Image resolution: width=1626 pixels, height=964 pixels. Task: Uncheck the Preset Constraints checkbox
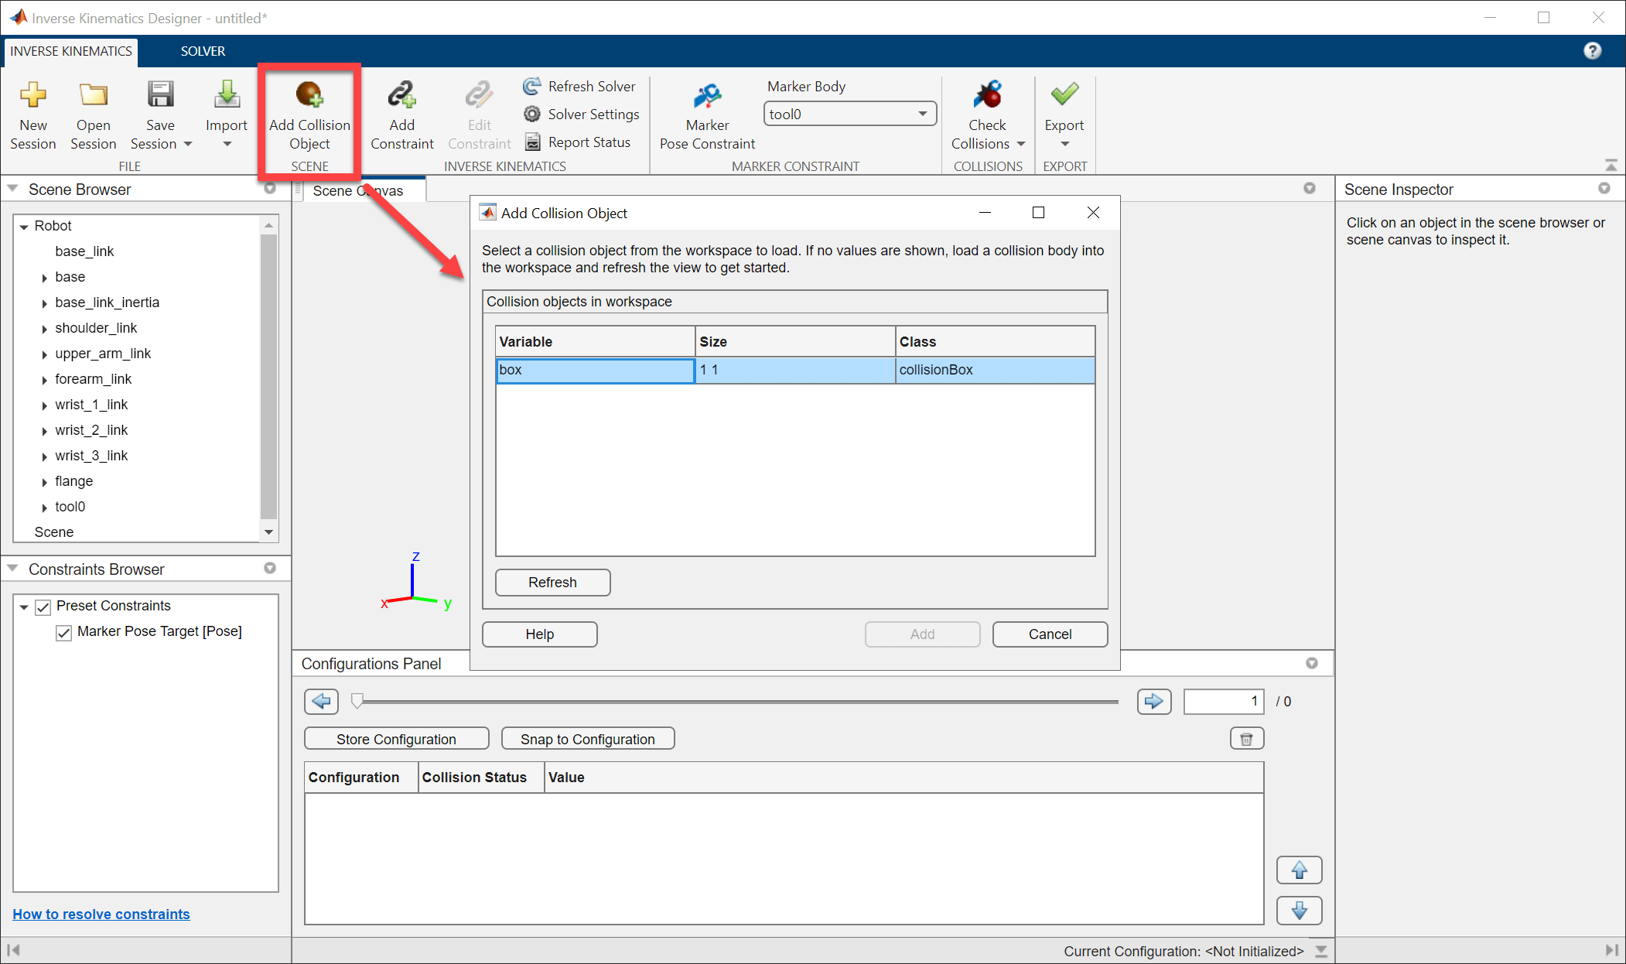[x=43, y=607]
